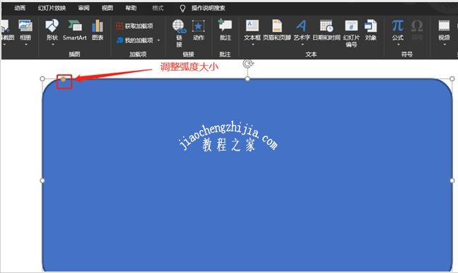Click the right-middle sizing handle
458x273 pixels.
452,180
